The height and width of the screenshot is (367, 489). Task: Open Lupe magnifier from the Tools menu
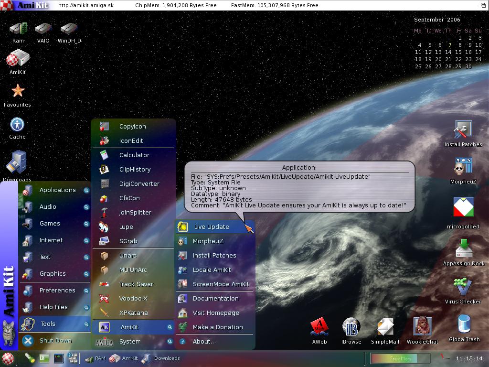point(134,227)
